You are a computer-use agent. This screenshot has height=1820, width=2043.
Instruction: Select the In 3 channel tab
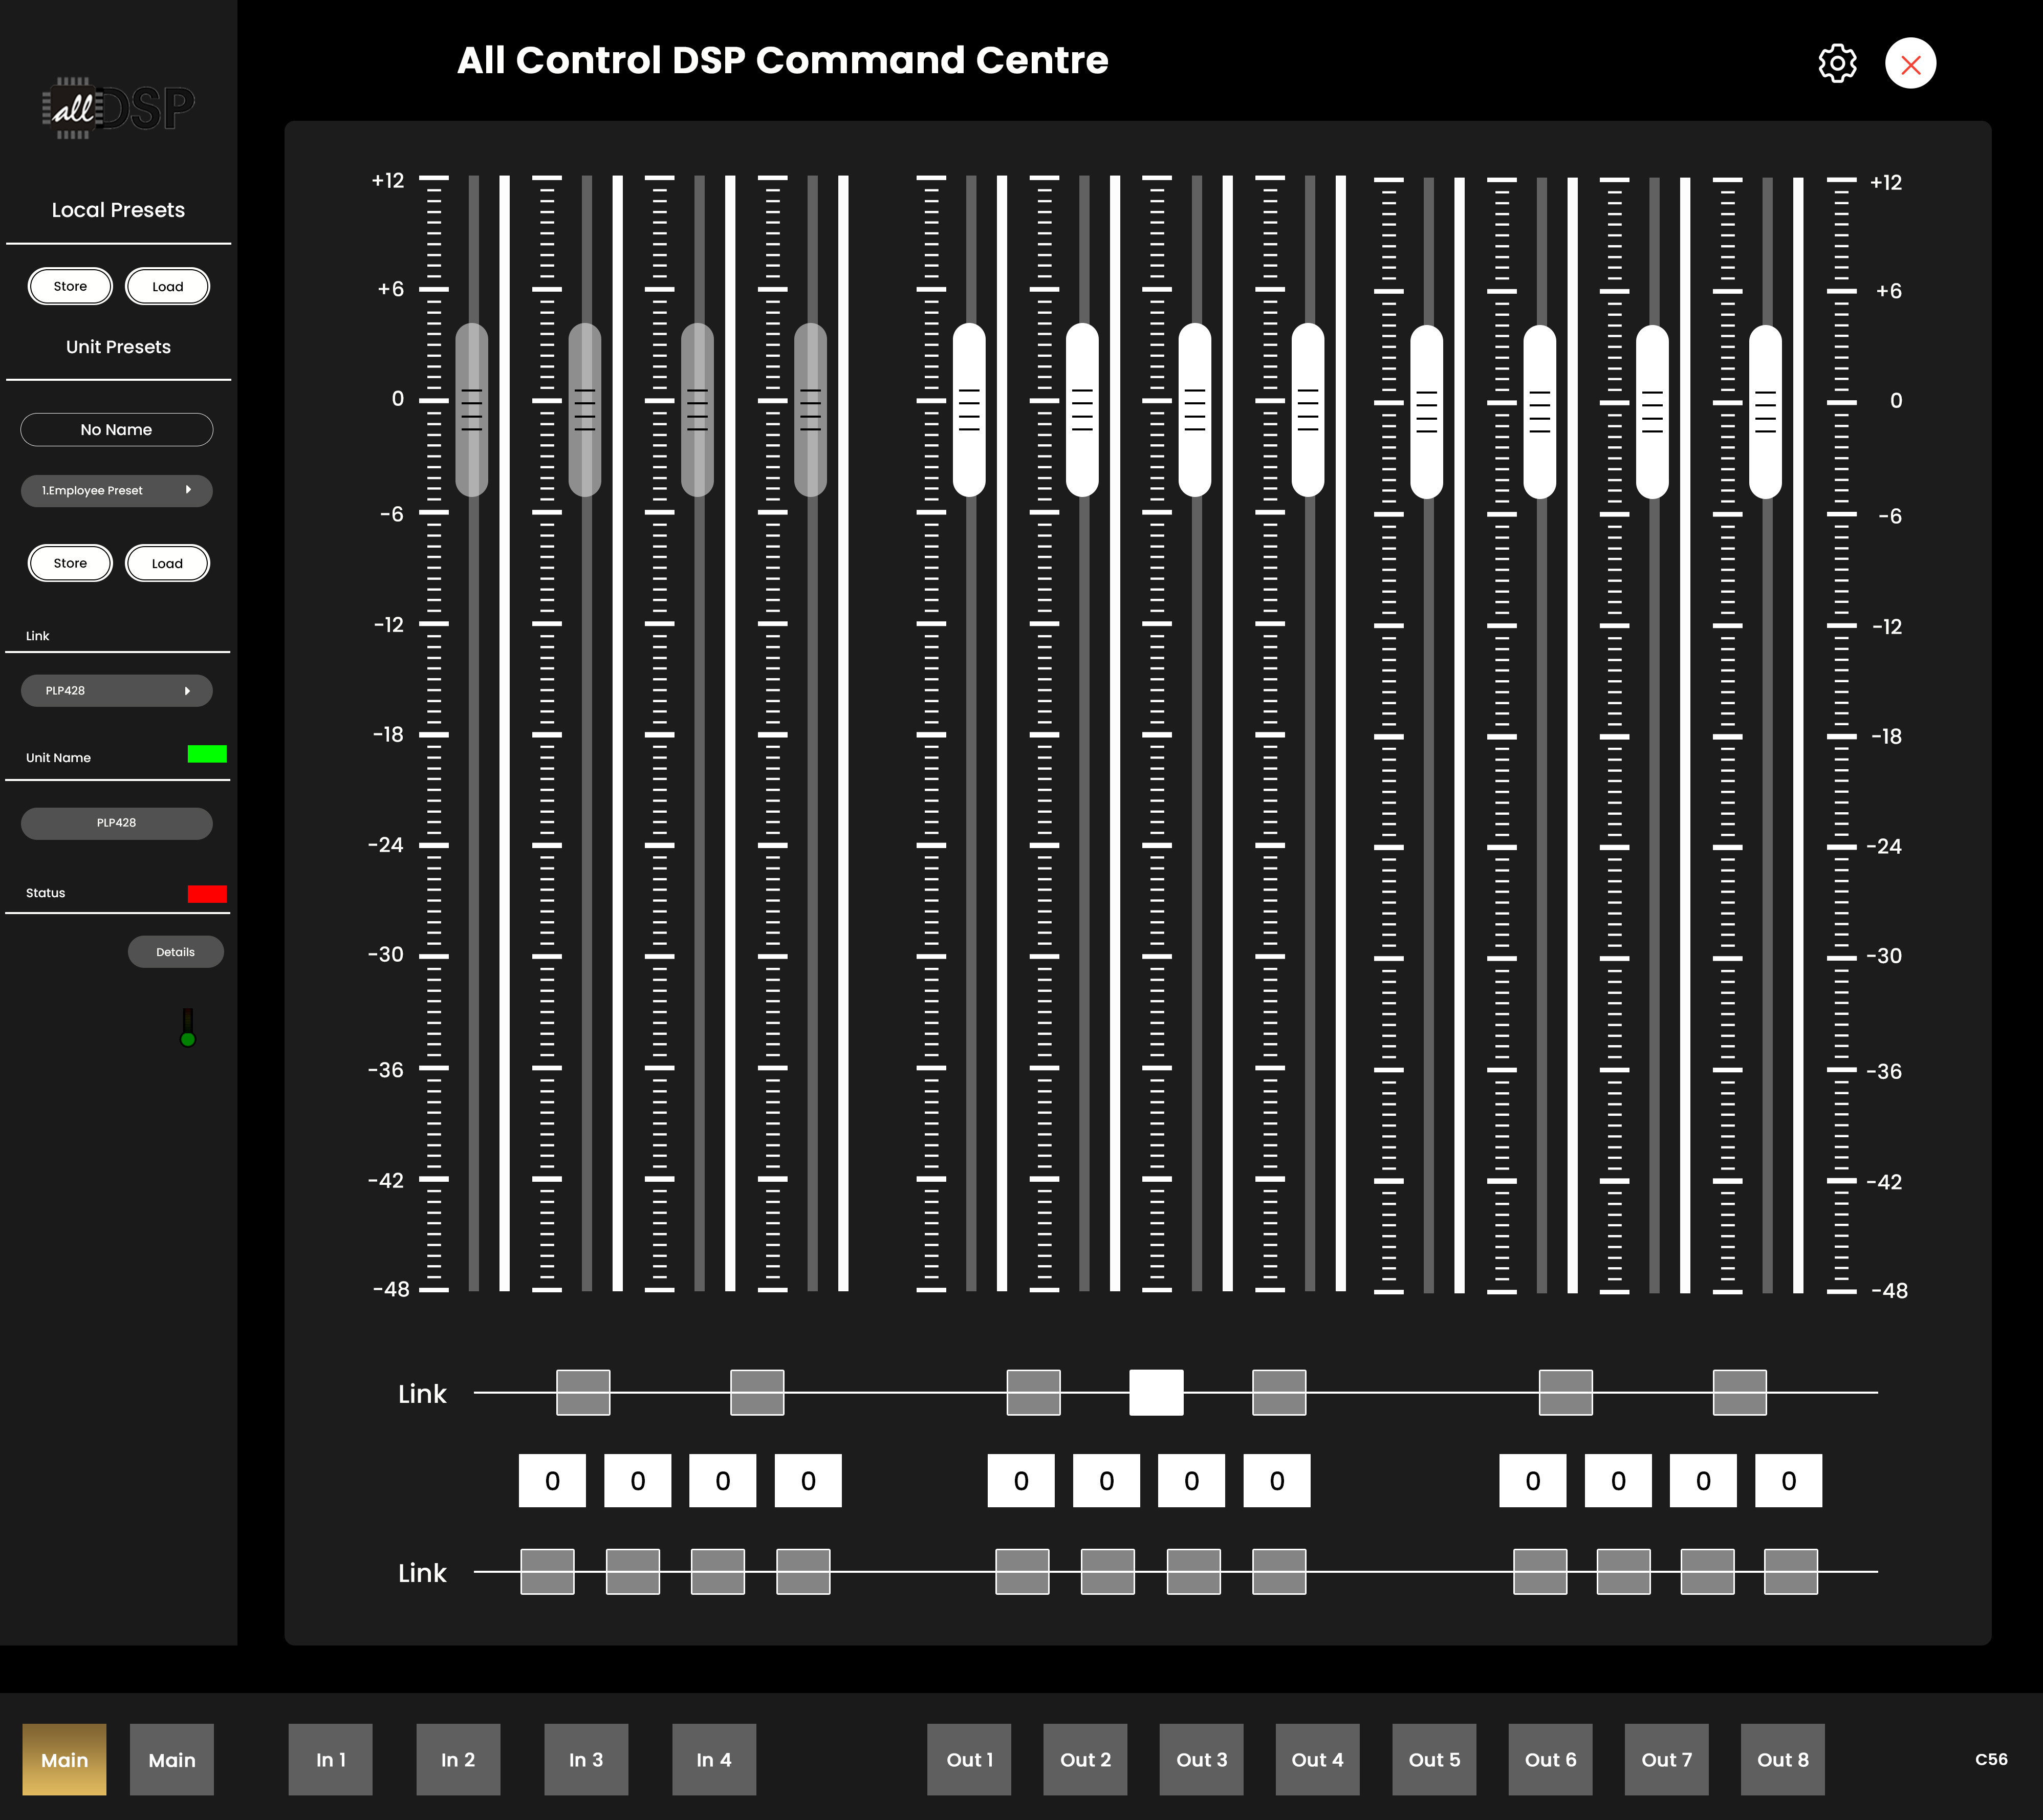pos(586,1759)
